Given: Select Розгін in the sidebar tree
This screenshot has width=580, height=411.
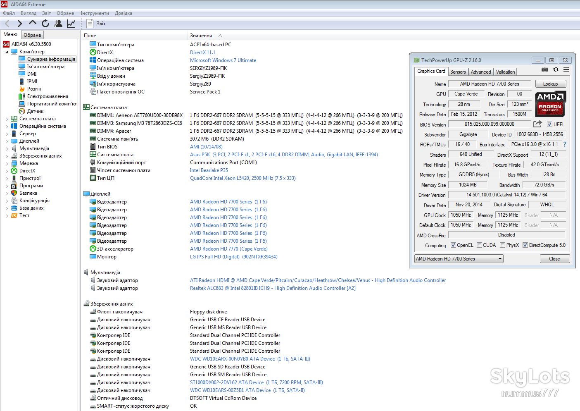Looking at the screenshot, I should click(x=34, y=89).
